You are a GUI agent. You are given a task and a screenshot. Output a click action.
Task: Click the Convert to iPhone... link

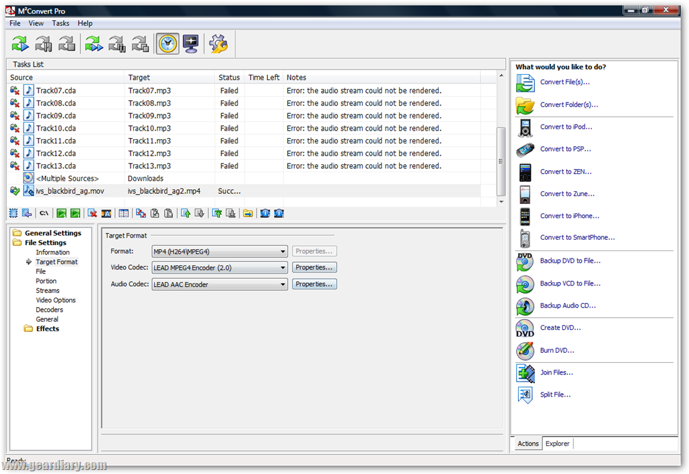click(x=569, y=216)
